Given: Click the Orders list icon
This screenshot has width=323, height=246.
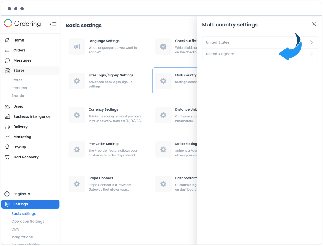Looking at the screenshot, I should [x=7, y=50].
